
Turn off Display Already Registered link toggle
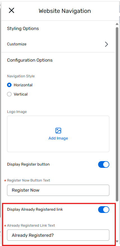104,210
